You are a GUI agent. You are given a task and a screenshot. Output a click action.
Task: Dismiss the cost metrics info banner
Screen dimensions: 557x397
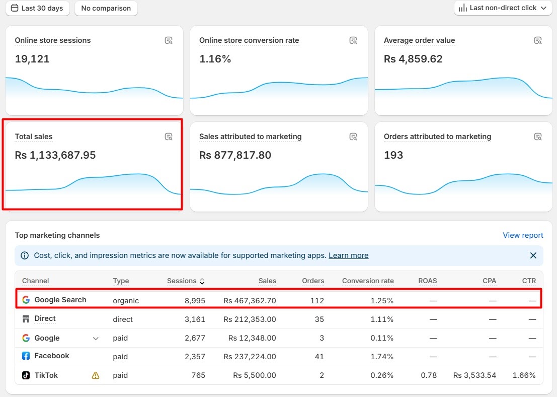(533, 255)
